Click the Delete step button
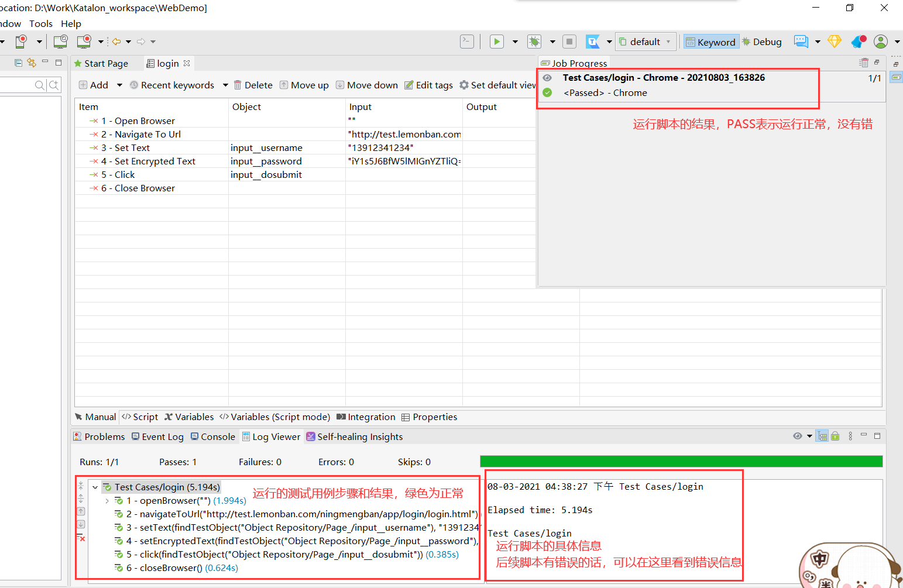The width and height of the screenshot is (903, 588). (x=253, y=85)
